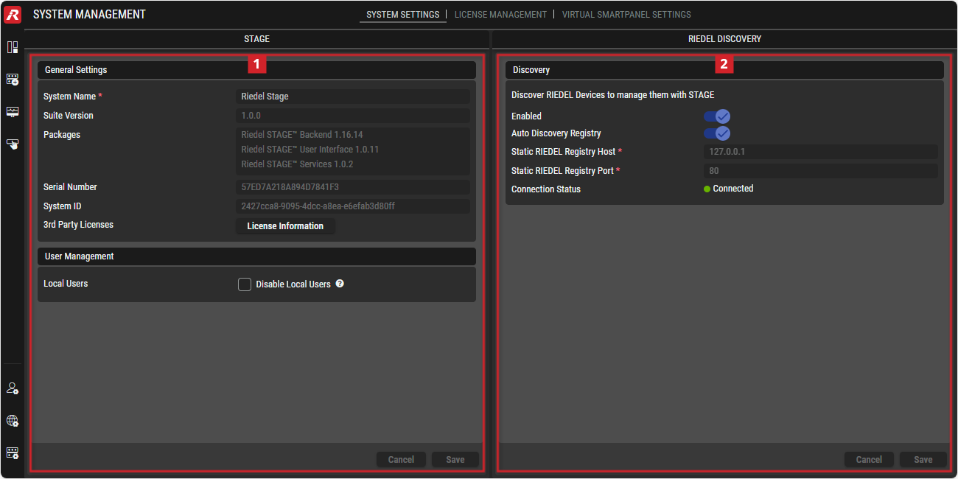
Task: Click the User Management section header
Action: (x=256, y=256)
